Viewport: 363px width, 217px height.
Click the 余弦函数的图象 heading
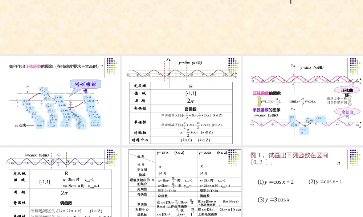coord(266,110)
